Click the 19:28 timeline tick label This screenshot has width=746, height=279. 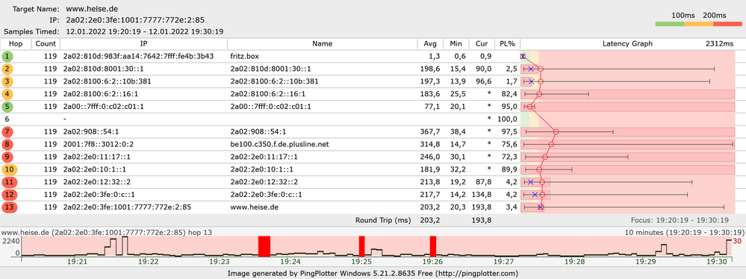[575, 262]
